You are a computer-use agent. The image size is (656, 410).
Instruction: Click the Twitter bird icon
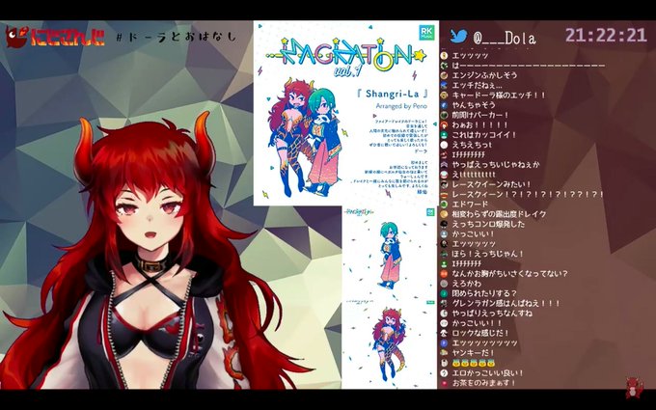point(458,37)
